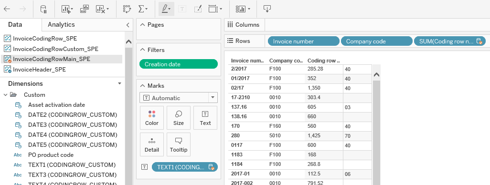This screenshot has height=185, width=490.
Task: Select the PO product code field
Action: pyautogui.click(x=51, y=155)
